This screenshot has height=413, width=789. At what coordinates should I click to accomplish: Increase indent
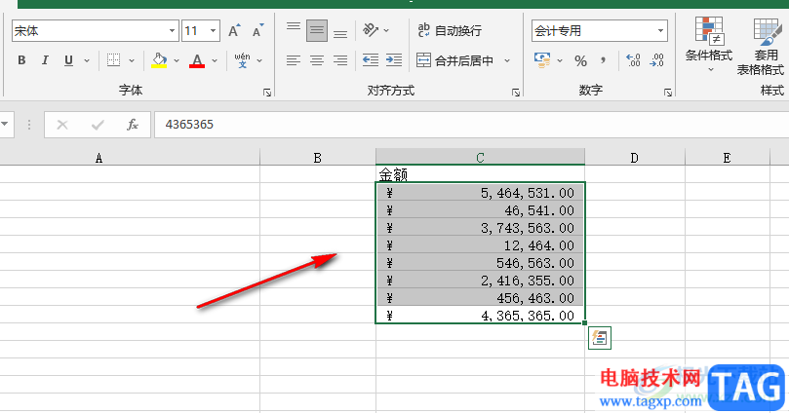pos(394,60)
